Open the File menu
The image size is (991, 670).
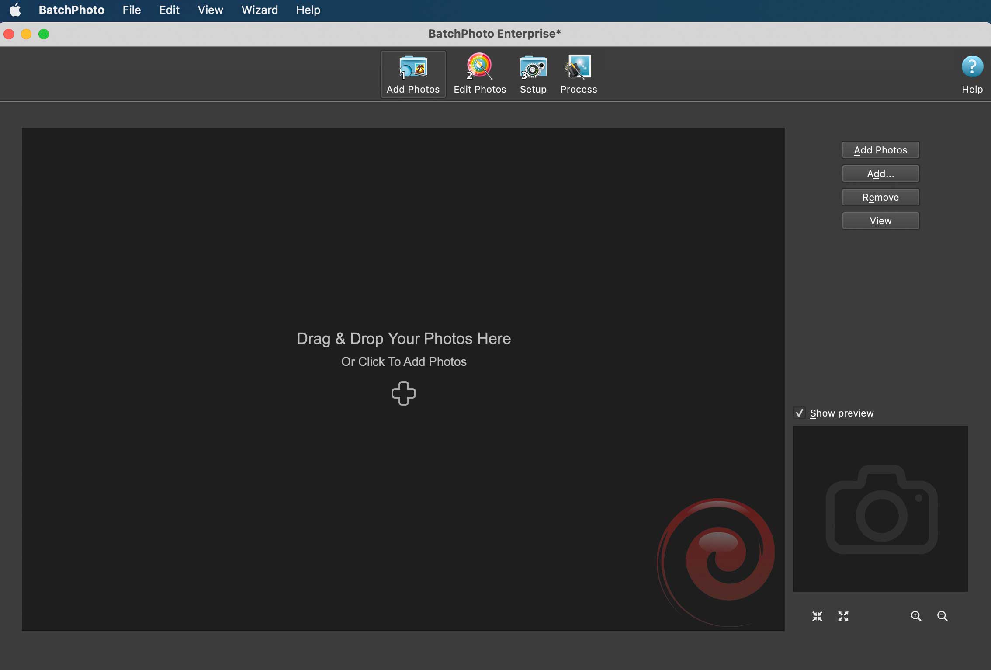[132, 10]
